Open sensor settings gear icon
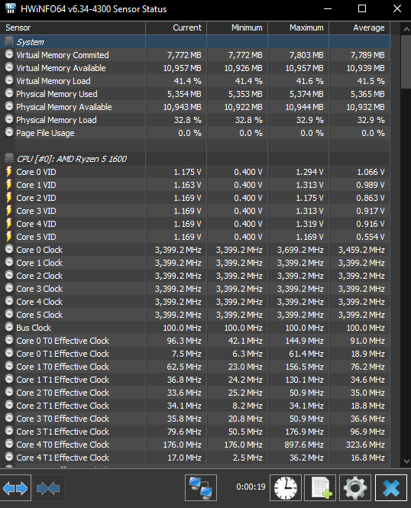Viewport: 411px width, 508px height. pos(355,488)
